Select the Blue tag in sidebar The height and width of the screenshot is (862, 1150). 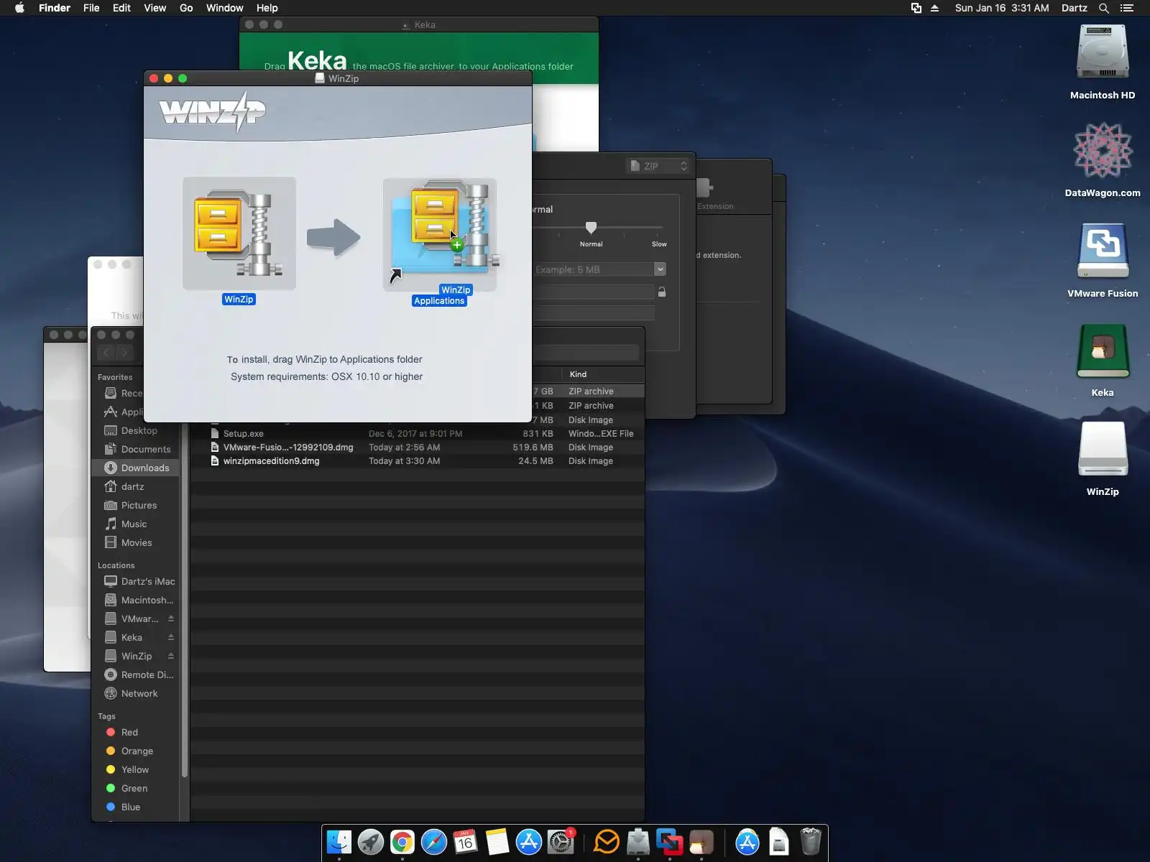[x=136, y=807]
